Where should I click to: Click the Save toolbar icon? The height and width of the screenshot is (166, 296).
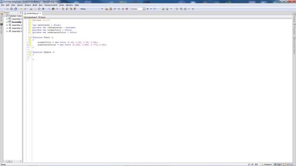[12, 9]
